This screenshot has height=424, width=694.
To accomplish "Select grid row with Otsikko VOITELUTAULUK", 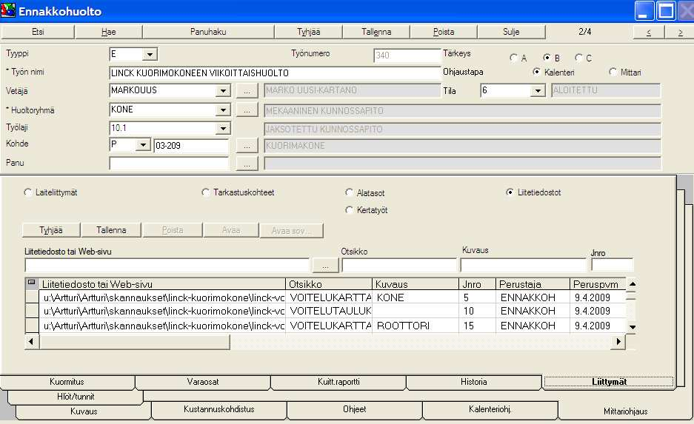I will tap(325, 311).
